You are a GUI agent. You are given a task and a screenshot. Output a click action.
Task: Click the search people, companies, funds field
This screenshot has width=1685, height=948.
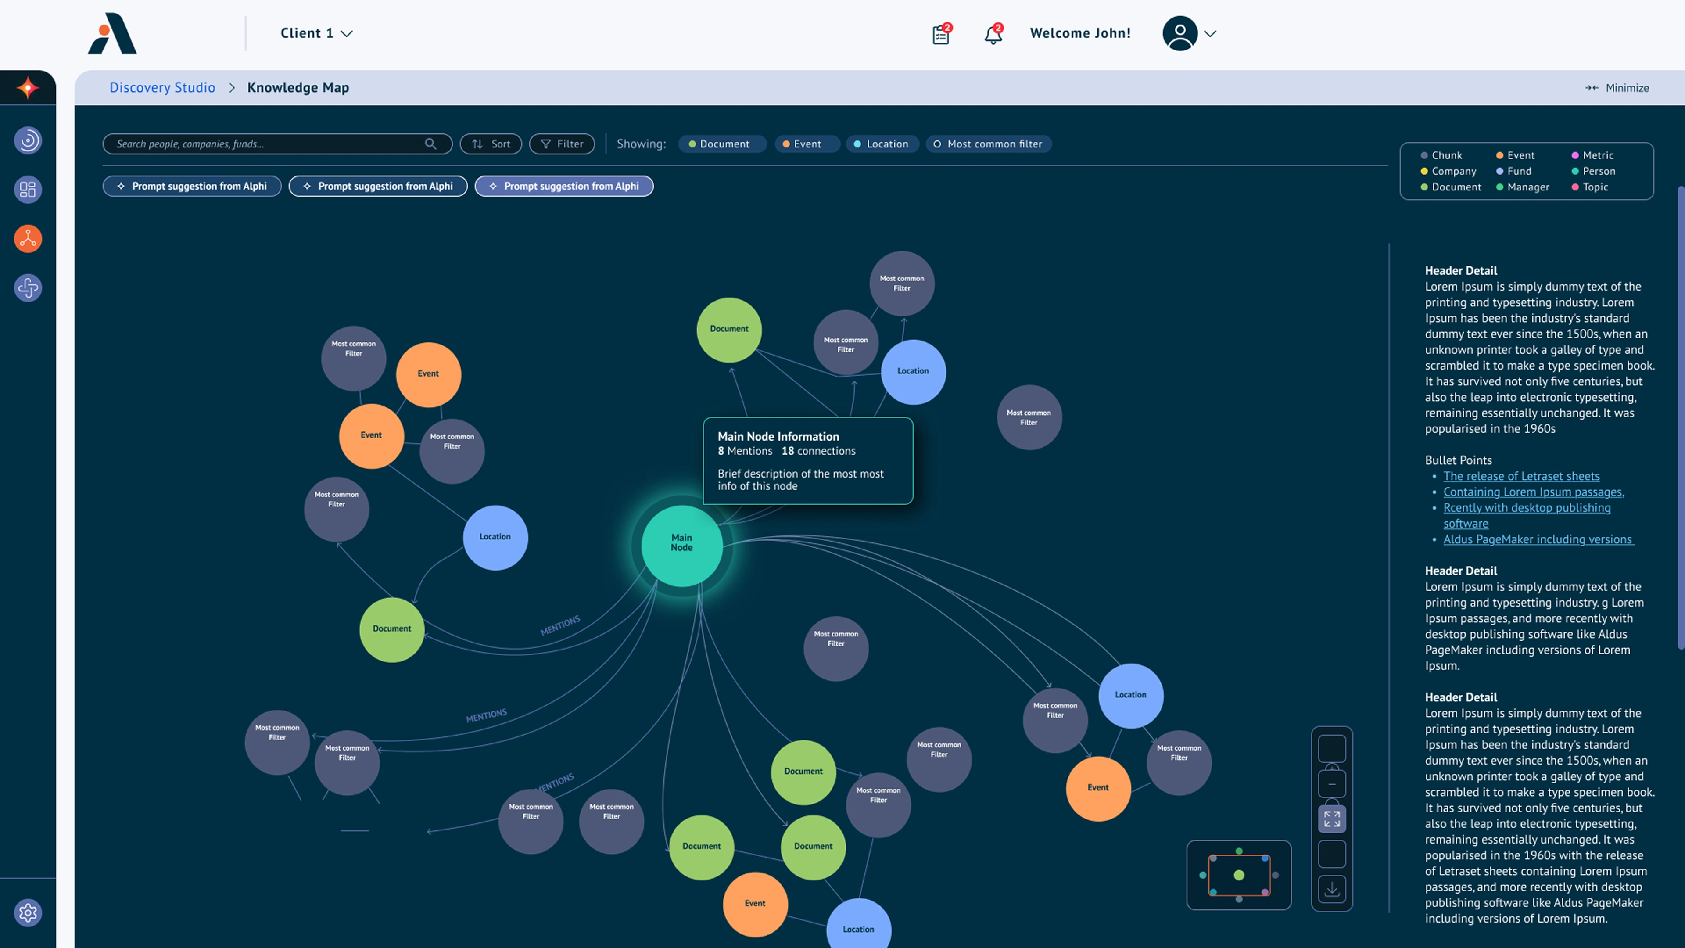(x=277, y=144)
